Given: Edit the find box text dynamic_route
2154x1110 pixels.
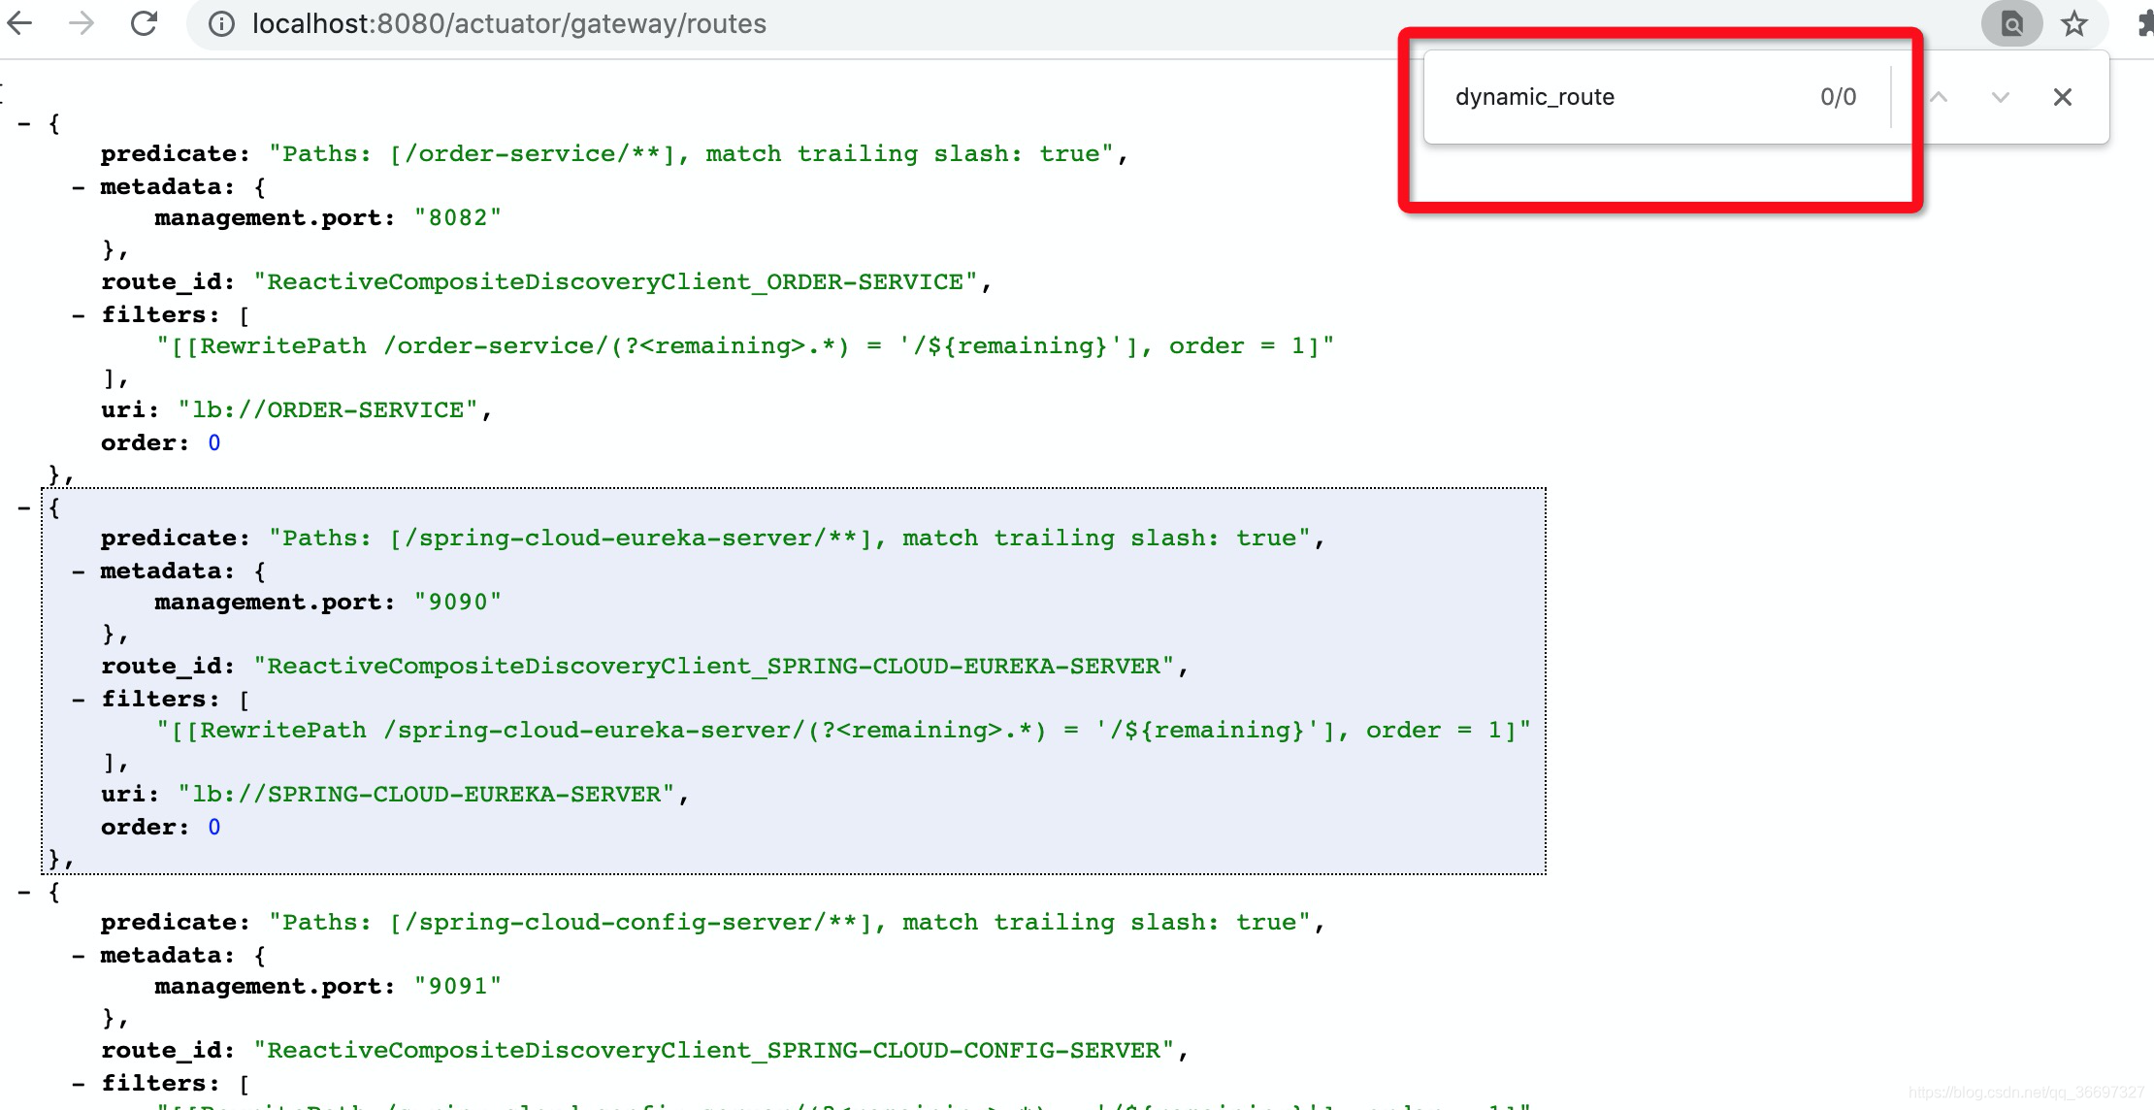Looking at the screenshot, I should [x=1535, y=97].
